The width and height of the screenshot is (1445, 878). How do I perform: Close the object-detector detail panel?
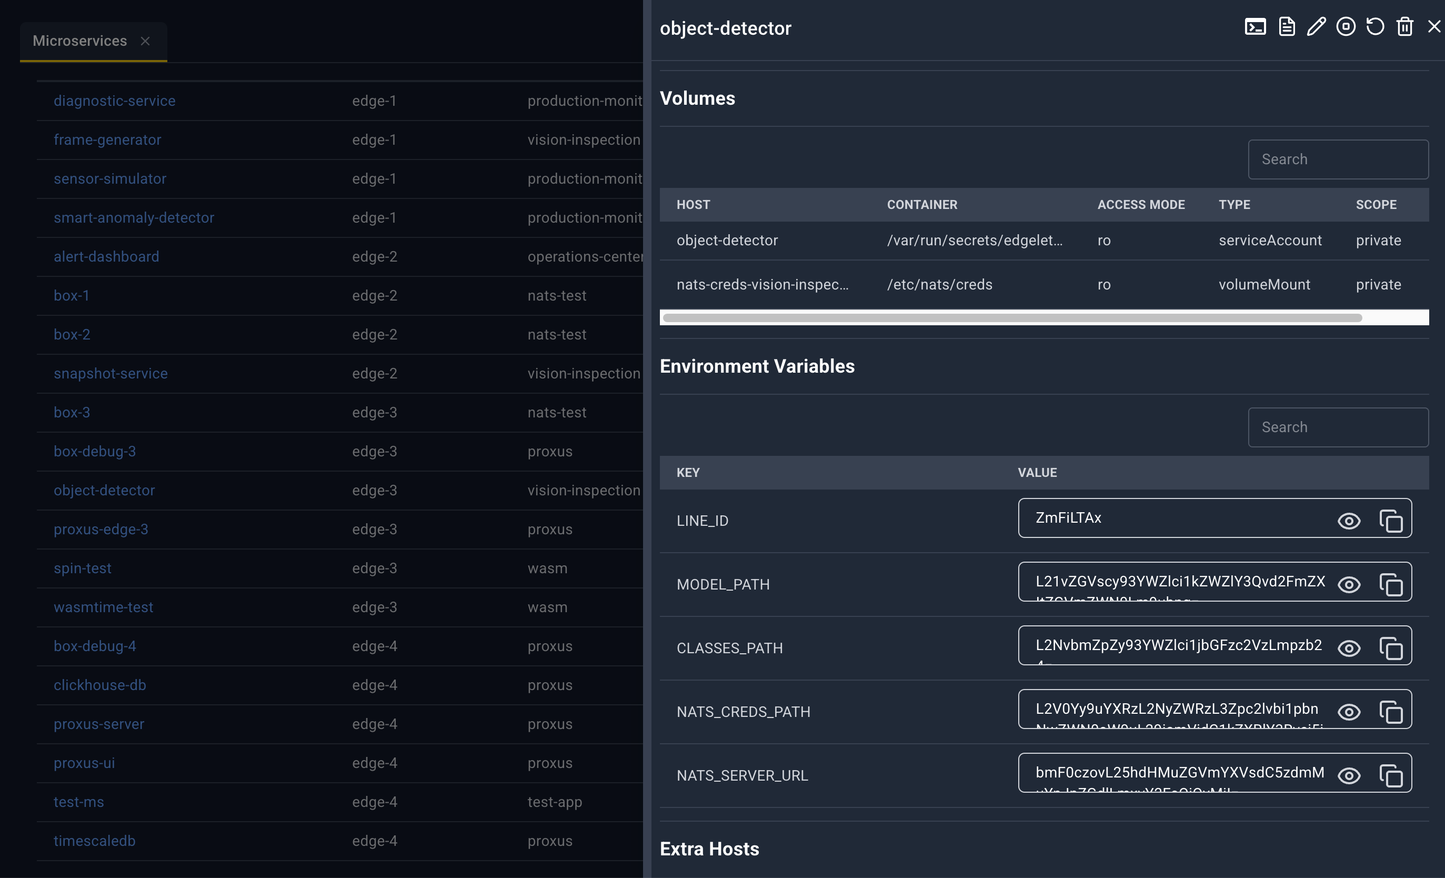pyautogui.click(x=1434, y=27)
